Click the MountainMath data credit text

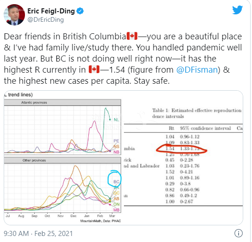coord(100,221)
